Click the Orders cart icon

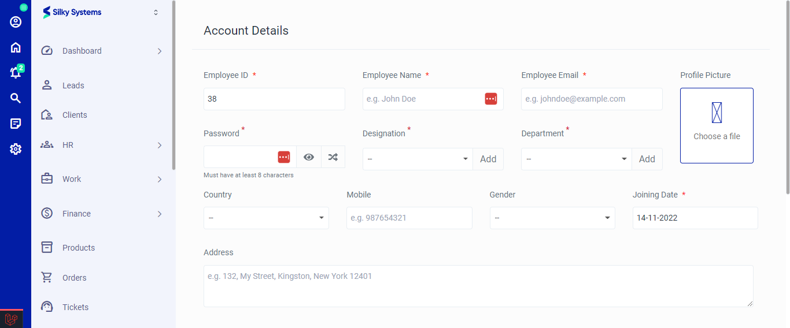[x=47, y=278]
